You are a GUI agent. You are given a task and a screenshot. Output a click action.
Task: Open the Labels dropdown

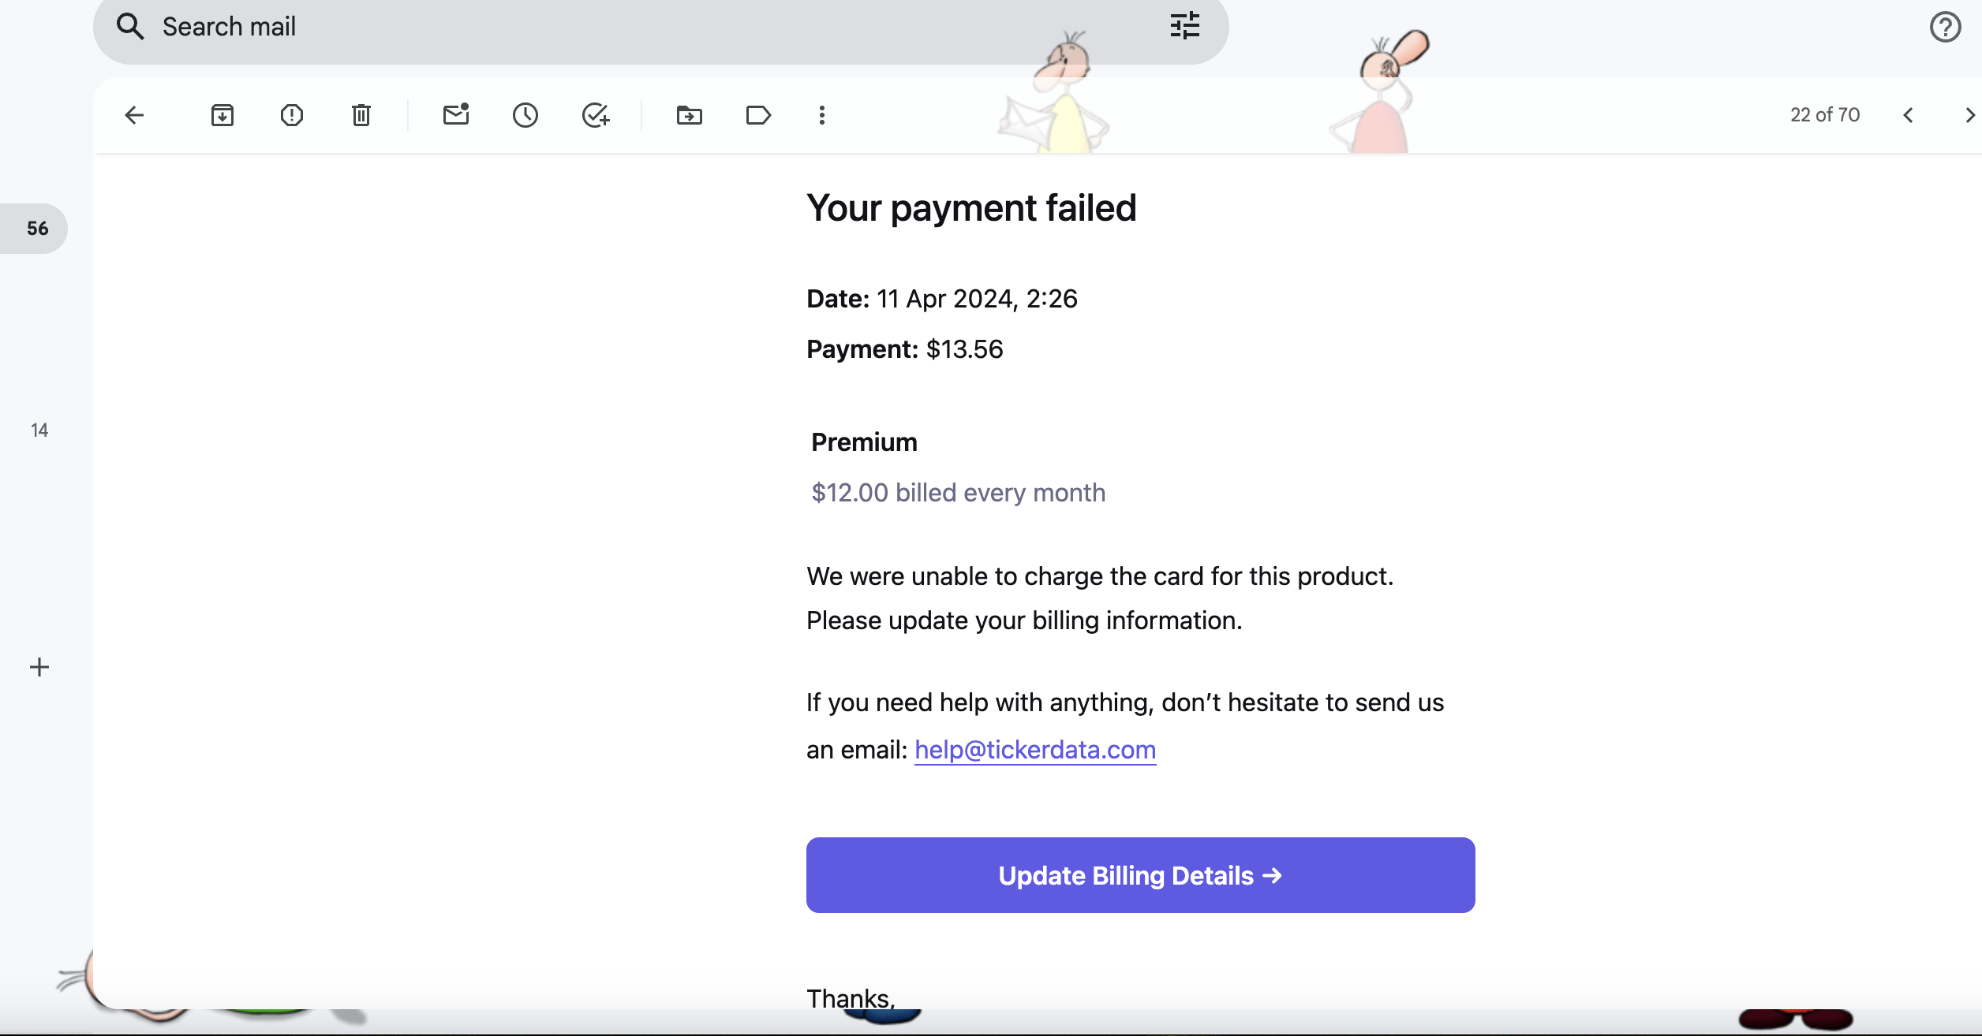click(758, 115)
